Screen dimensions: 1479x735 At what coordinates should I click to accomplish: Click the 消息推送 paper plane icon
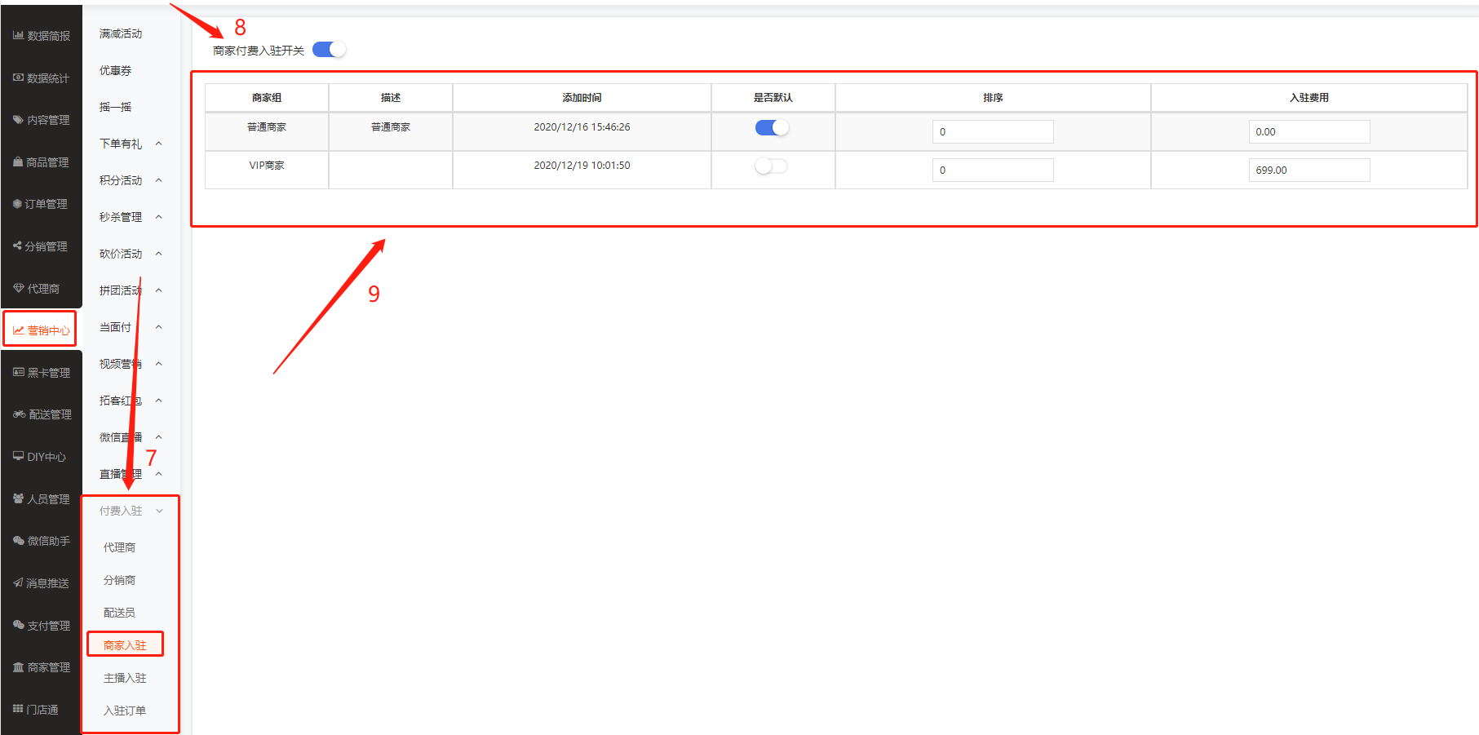click(18, 582)
